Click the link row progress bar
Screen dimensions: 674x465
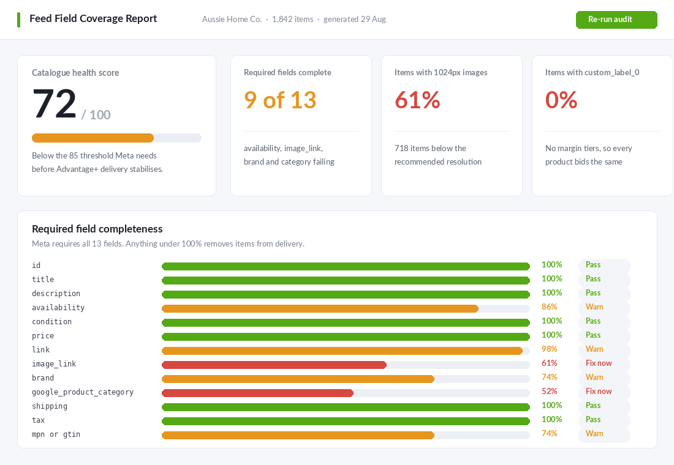[x=346, y=351]
